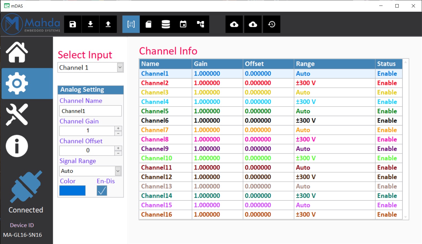Click Channel16's Enable status cell
This screenshot has width=422, height=244.
[389, 215]
